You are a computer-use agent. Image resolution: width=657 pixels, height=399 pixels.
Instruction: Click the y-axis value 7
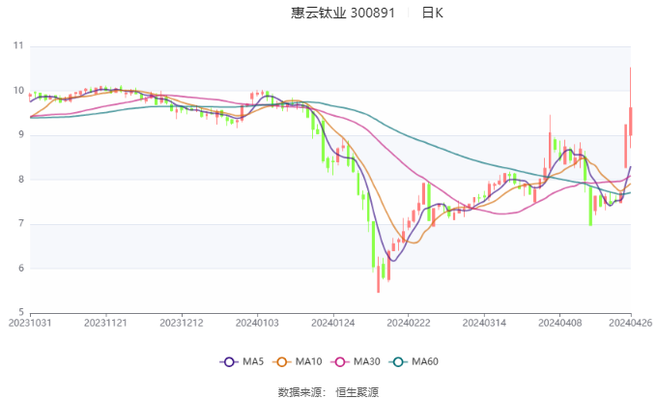(21, 224)
